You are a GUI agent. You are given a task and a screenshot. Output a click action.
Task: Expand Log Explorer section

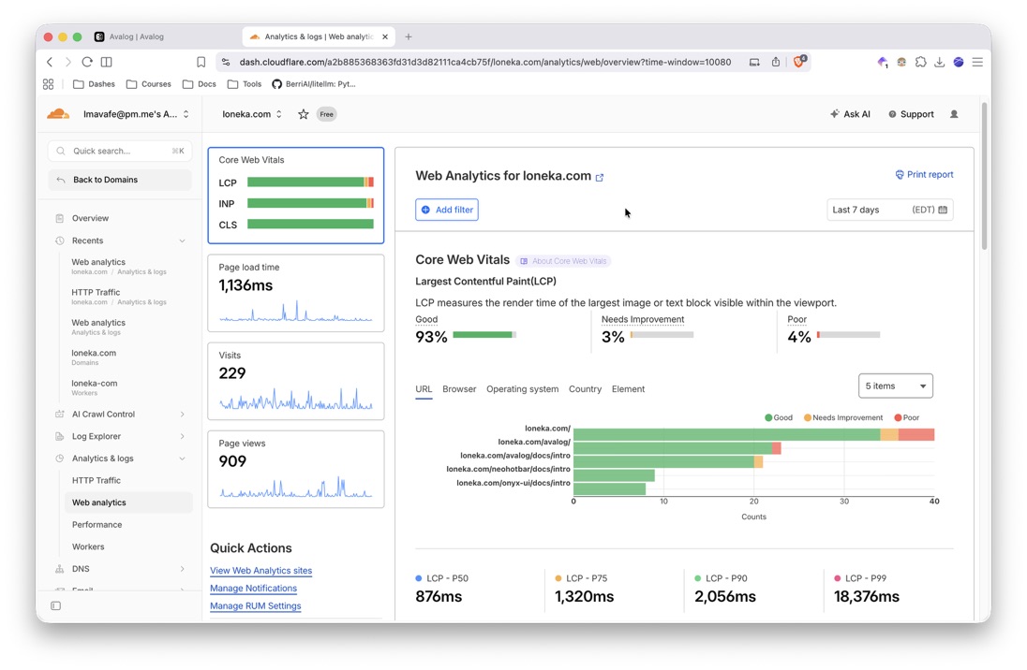182,436
